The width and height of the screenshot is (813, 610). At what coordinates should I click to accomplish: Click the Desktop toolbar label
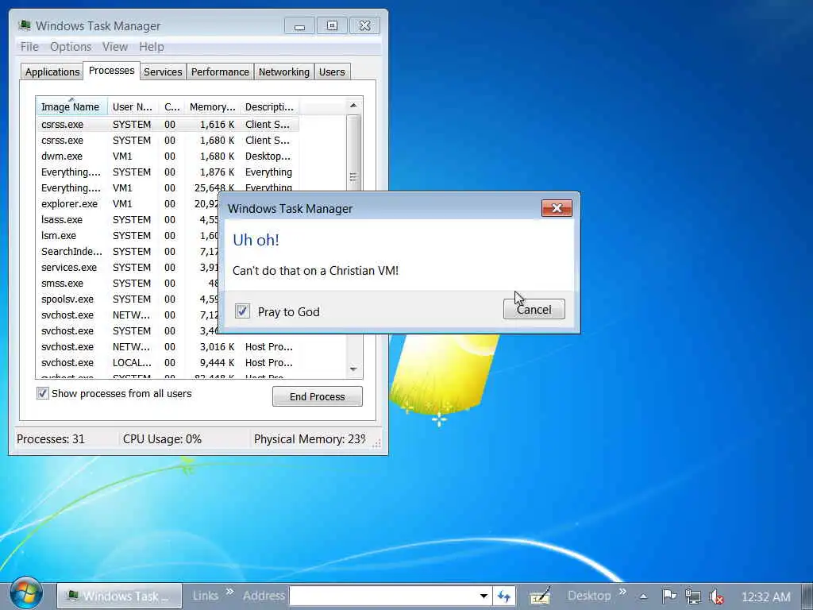click(x=589, y=596)
